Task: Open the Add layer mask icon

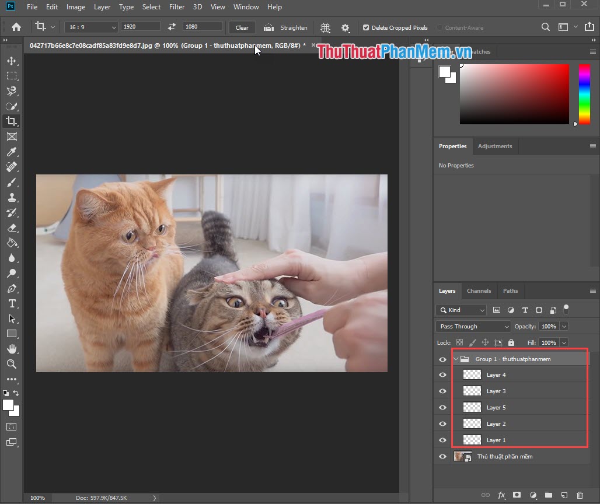Action: (517, 495)
